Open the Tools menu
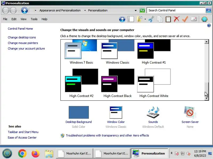Screen dimensions: 213x159 click(x=34, y=19)
